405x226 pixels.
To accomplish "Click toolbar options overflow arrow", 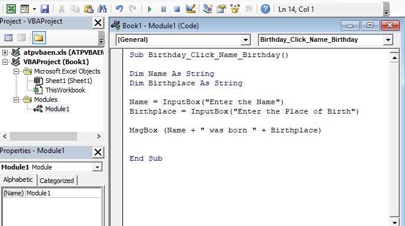I will pyautogui.click(x=386, y=10).
